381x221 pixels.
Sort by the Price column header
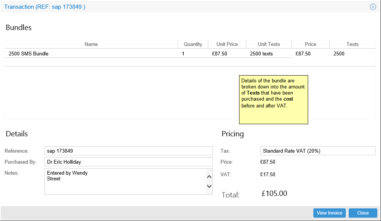click(x=310, y=44)
